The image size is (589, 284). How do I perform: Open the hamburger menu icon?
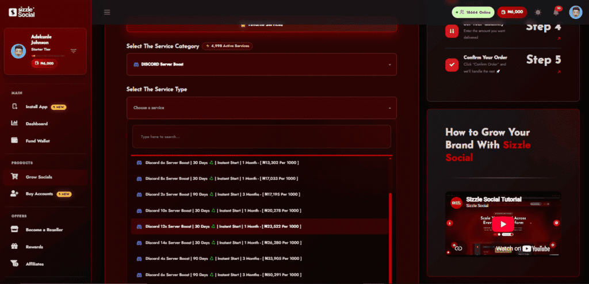[107, 12]
